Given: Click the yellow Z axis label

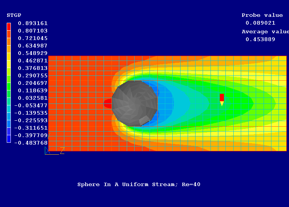Looking at the screenshot, I should coord(62,150).
